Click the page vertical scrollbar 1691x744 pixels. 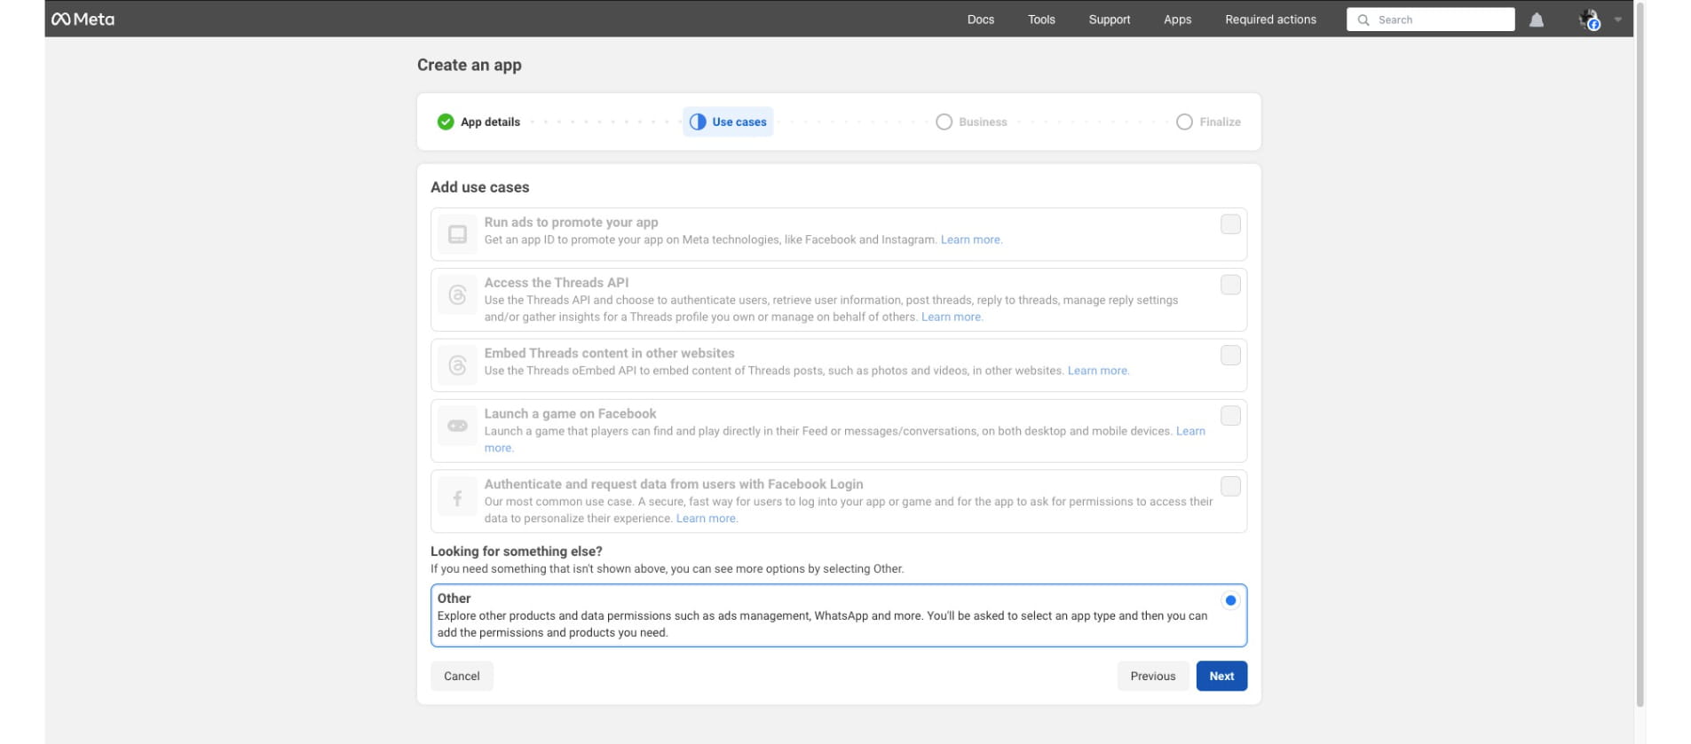[x=1640, y=355]
